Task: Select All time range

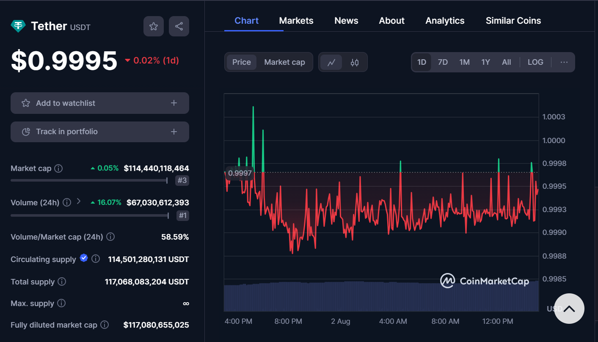Action: coord(507,62)
